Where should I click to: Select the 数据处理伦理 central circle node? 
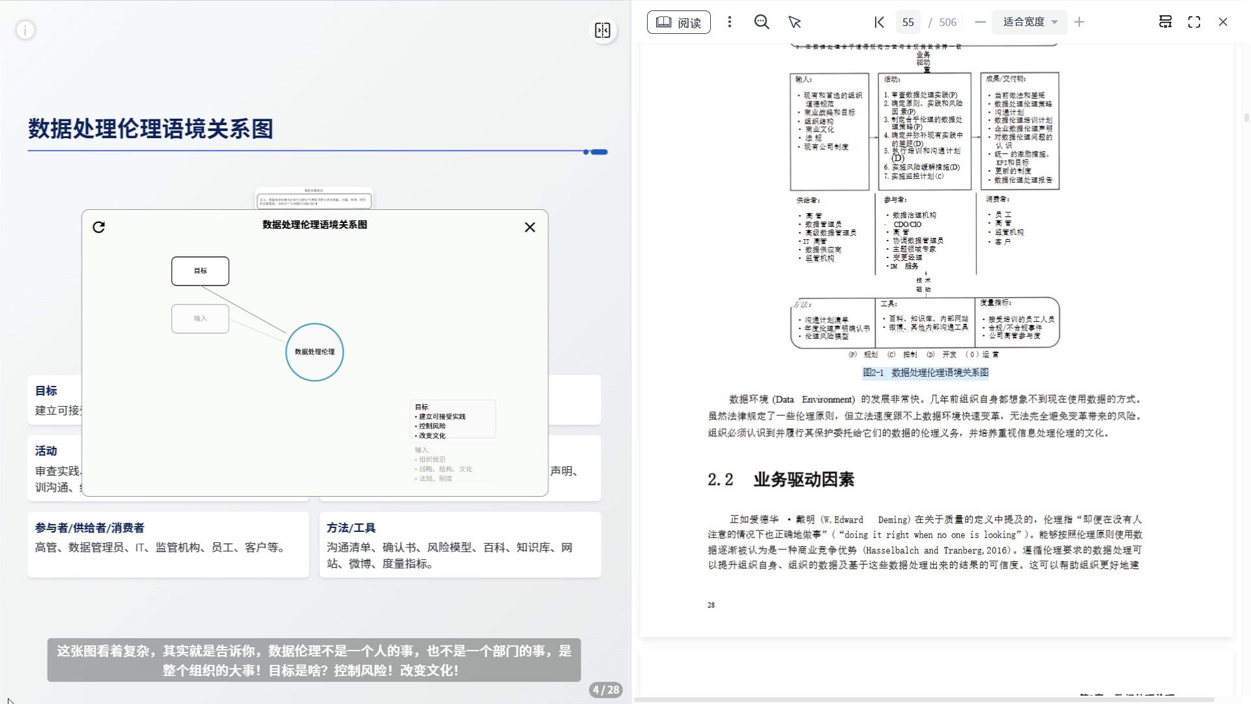point(315,352)
